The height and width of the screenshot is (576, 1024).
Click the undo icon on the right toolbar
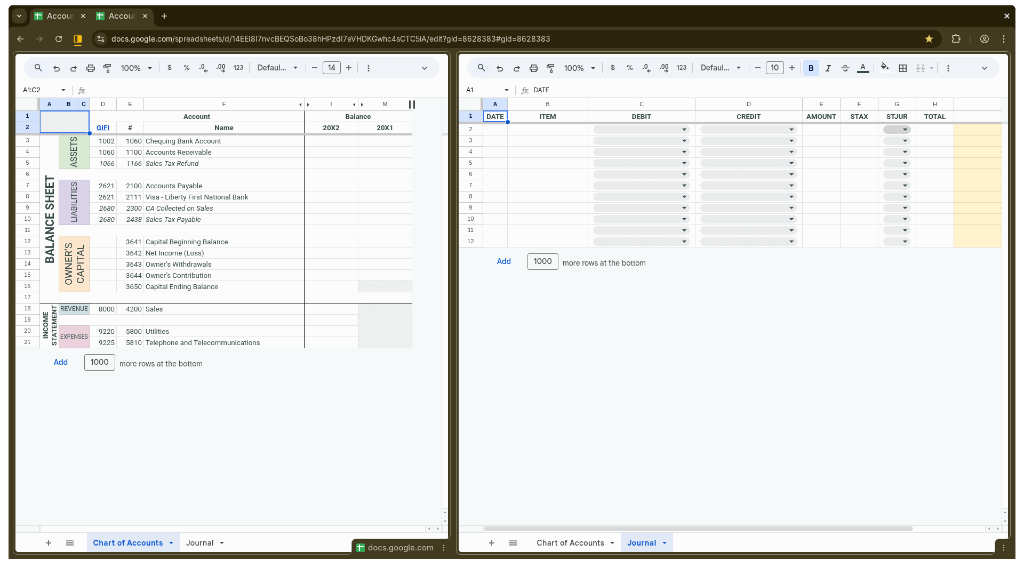click(499, 68)
